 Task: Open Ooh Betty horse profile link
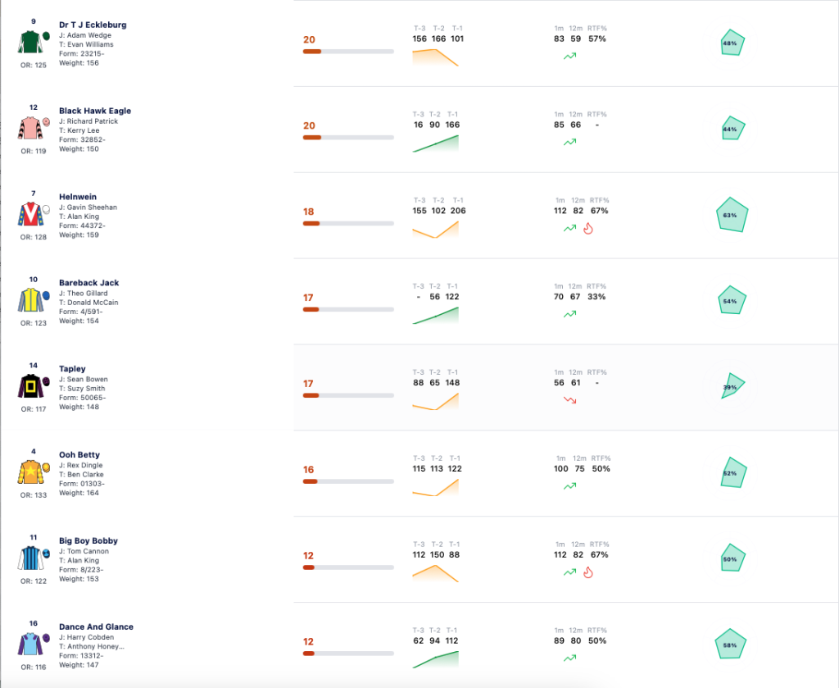point(79,454)
